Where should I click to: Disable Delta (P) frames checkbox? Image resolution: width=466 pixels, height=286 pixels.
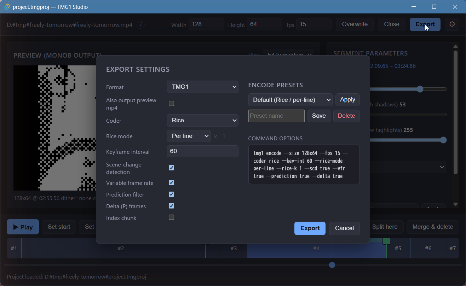point(172,206)
